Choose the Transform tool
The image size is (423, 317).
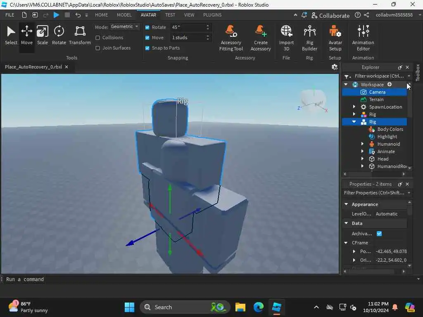(x=80, y=35)
